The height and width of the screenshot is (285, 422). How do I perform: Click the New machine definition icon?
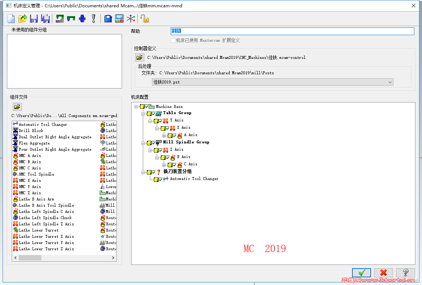[11, 19]
